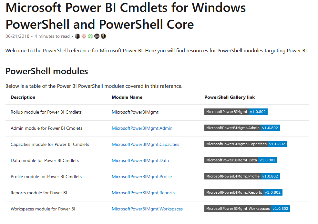Viewport: 318px width, 224px height.
Task: Click the red contributor avatar icon
Action: 84,36
